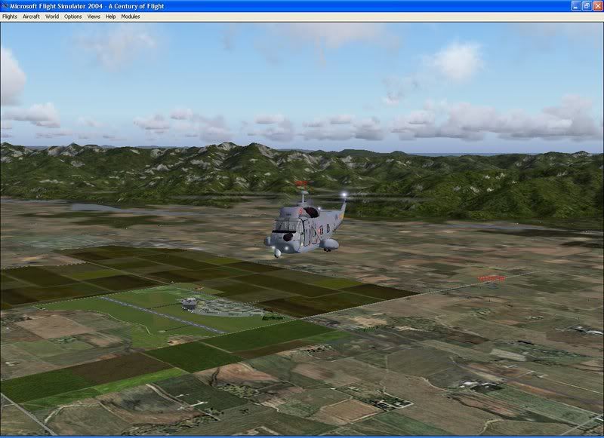Viewport: 604px width, 438px height.
Task: Open the World menu
Action: [x=51, y=16]
